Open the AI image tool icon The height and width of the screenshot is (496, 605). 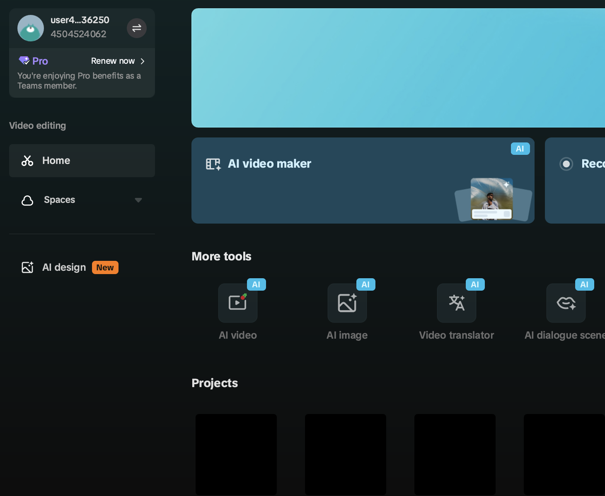[347, 303]
